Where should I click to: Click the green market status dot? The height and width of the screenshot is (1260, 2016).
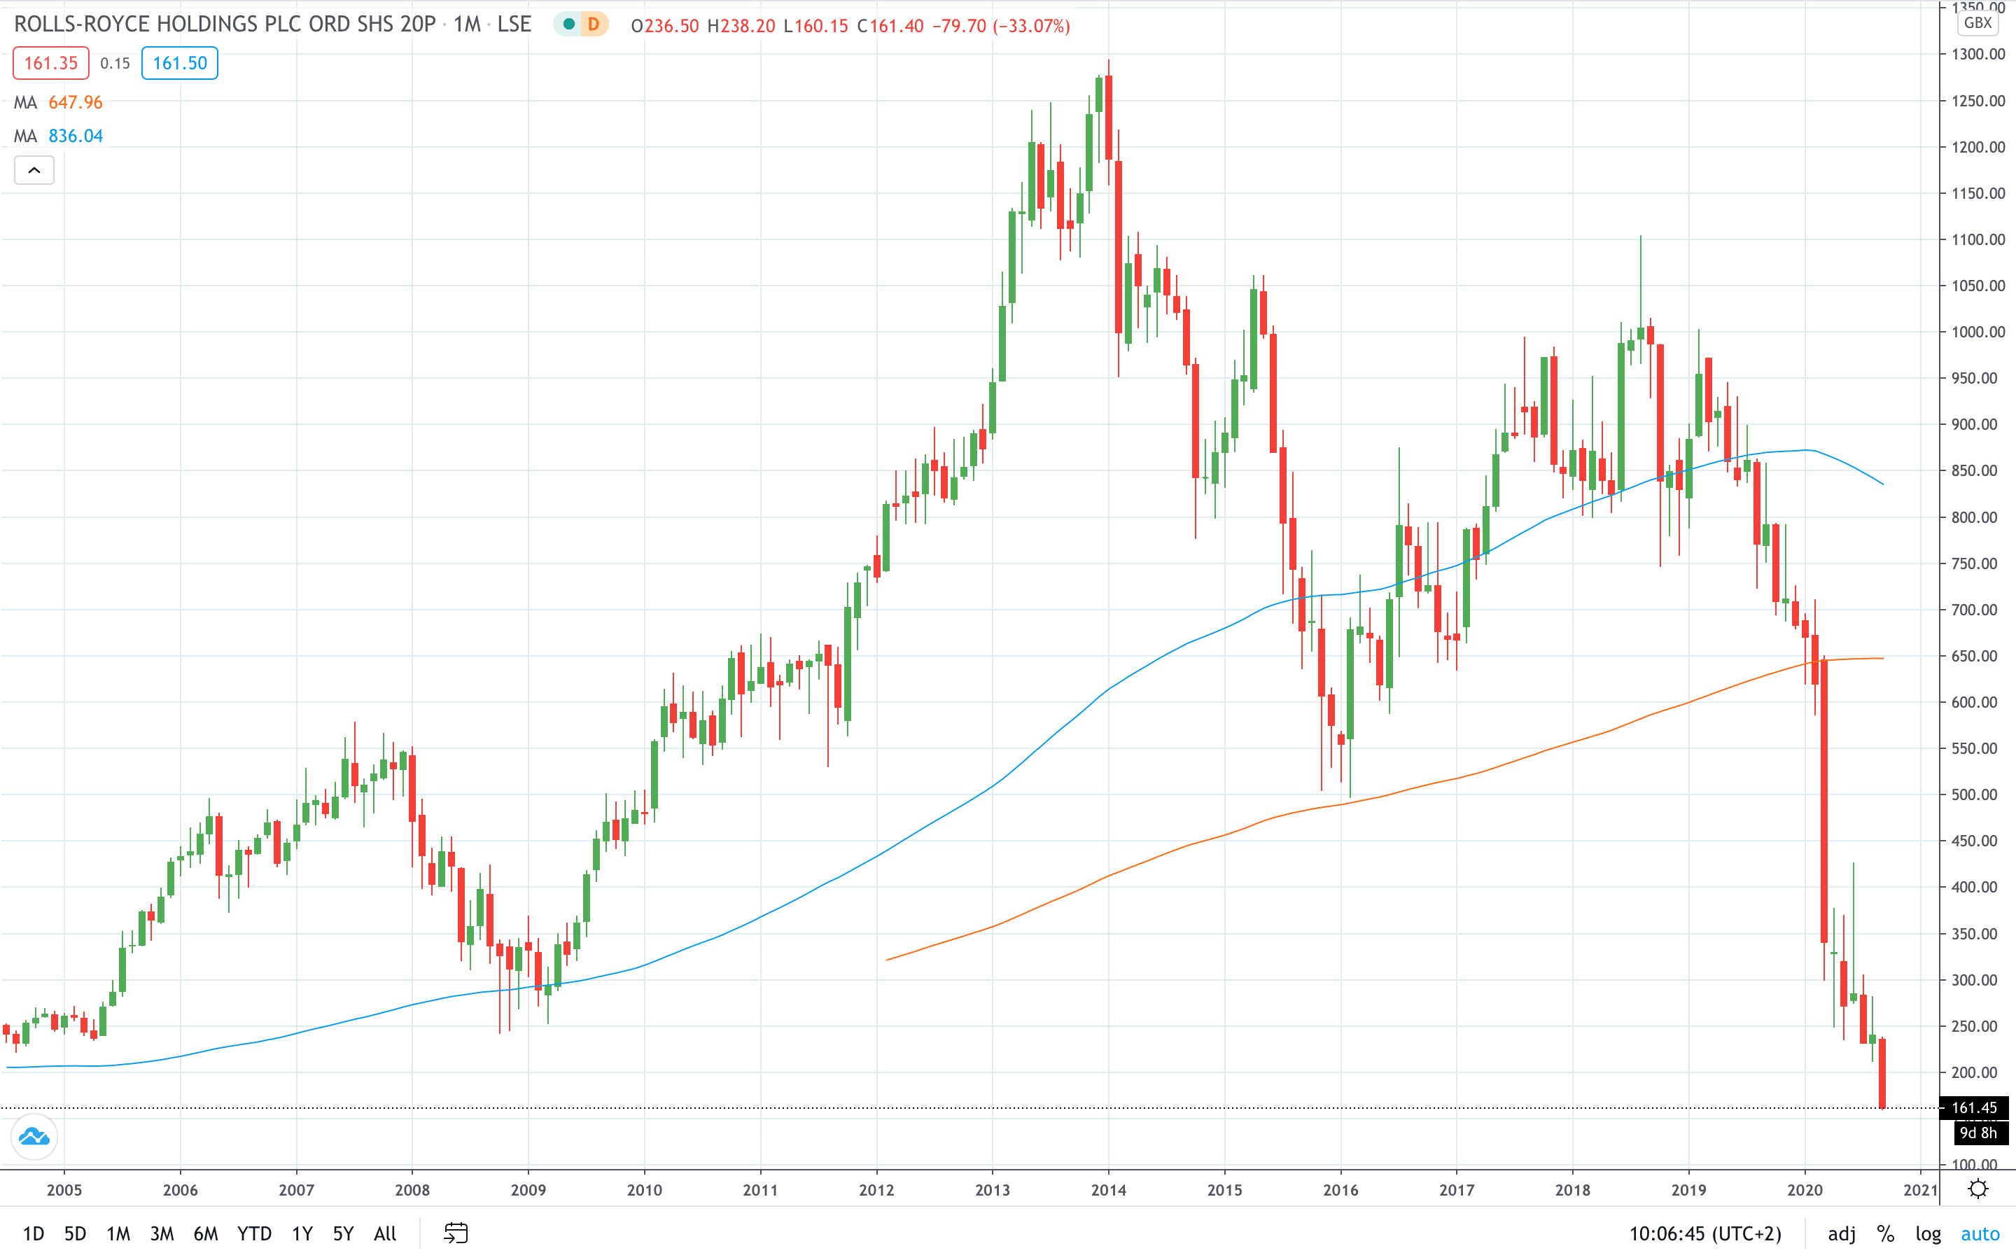[568, 25]
